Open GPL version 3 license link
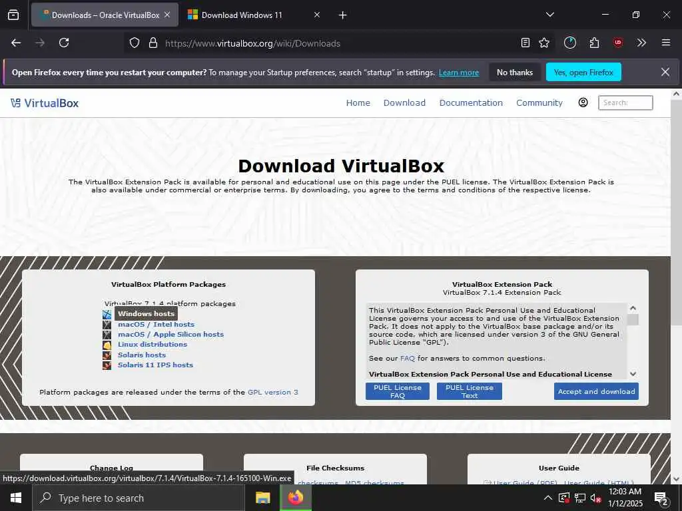 click(272, 392)
